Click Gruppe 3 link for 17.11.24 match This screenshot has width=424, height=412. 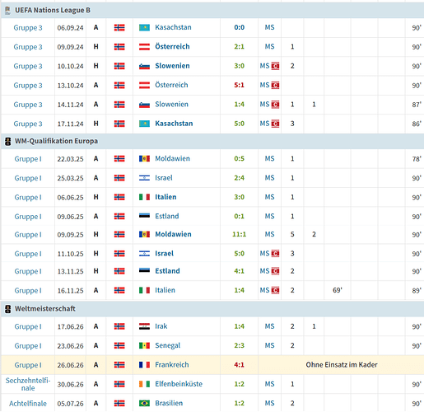click(28, 124)
